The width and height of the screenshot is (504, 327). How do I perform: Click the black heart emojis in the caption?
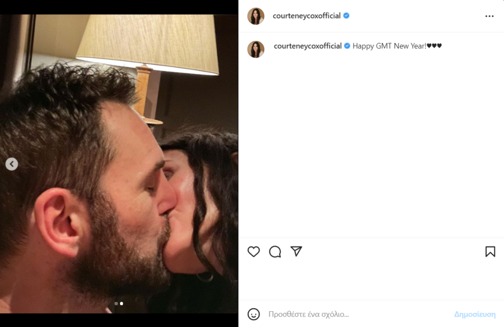[434, 46]
